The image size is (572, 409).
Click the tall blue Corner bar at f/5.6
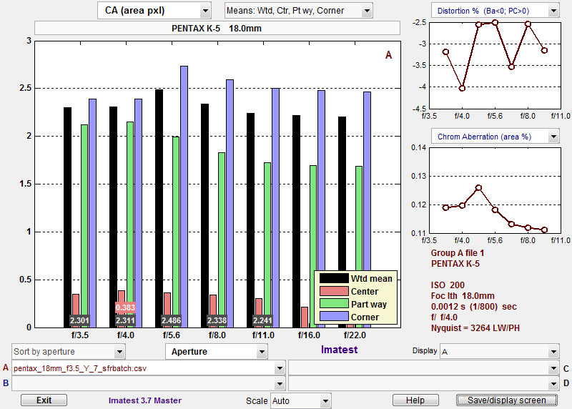coord(184,197)
